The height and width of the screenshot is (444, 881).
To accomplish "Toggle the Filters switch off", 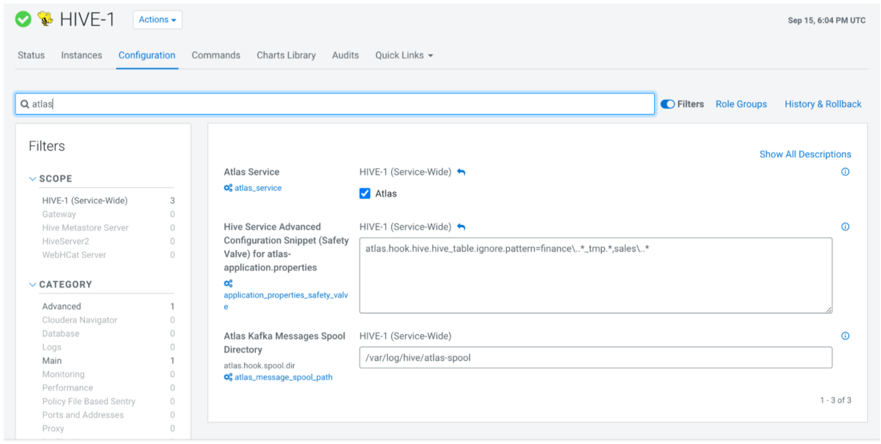I will (x=668, y=104).
